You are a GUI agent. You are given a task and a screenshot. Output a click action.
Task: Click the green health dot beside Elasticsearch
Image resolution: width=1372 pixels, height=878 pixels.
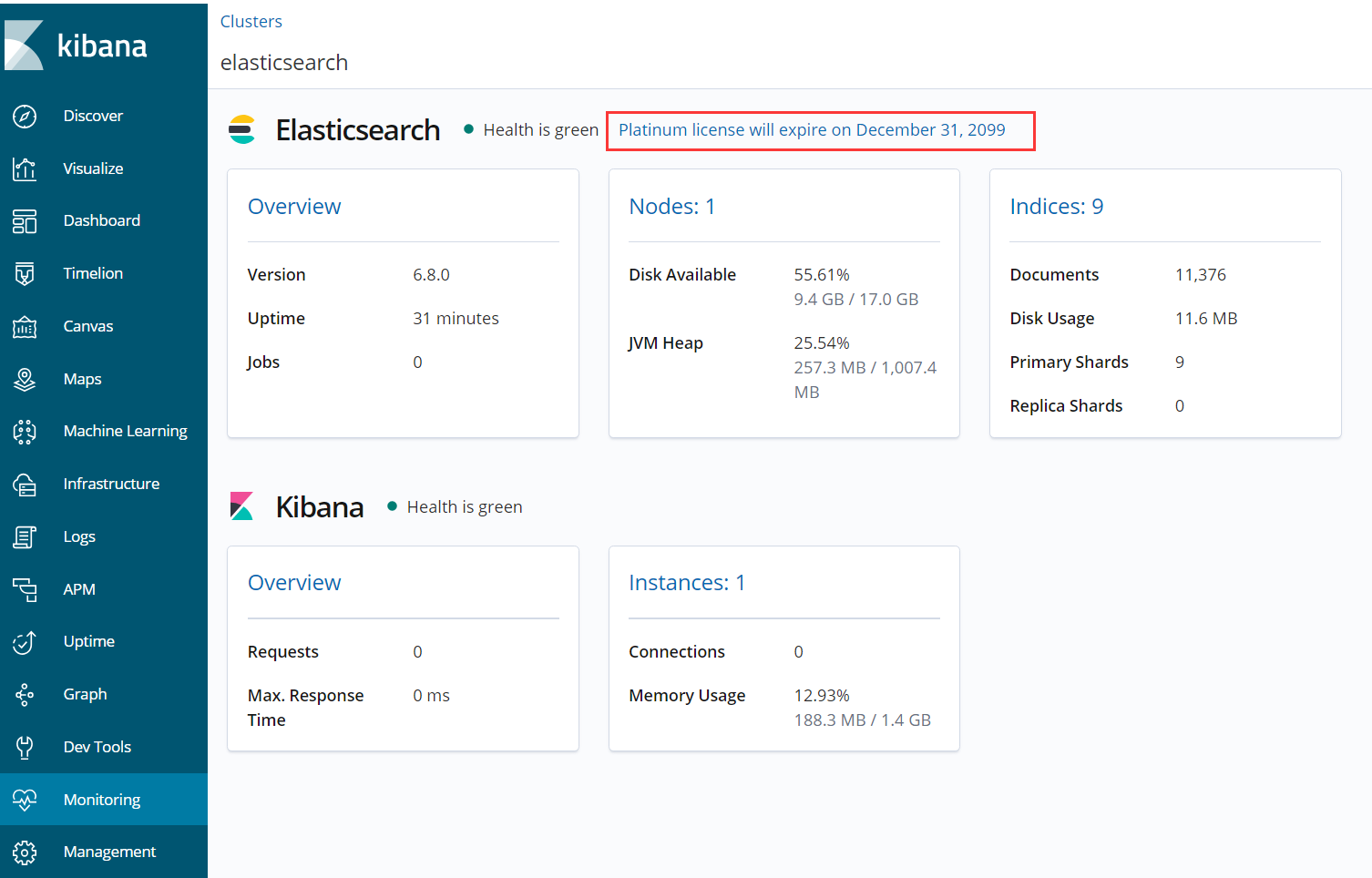468,129
